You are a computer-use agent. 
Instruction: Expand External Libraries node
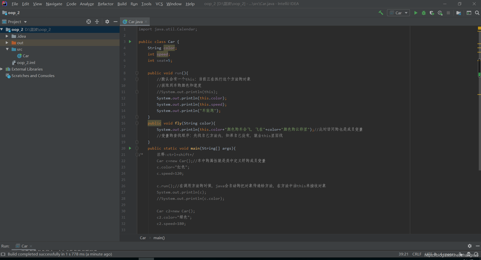[2, 69]
